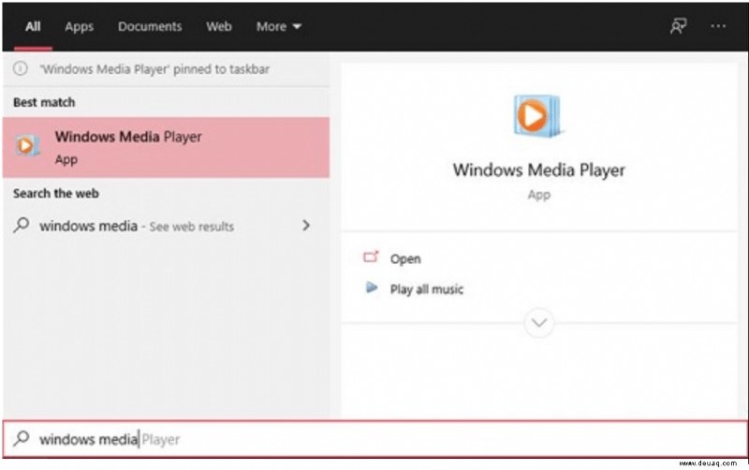Viewport: 749px width, 470px height.
Task: Click the magnifier icon next to web suggestion
Action: (x=22, y=225)
